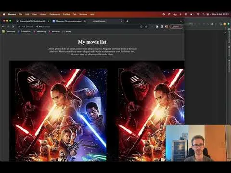Image resolution: width=231 pixels, height=173 pixels.
Task: Click the share page icon
Action: (141, 26)
